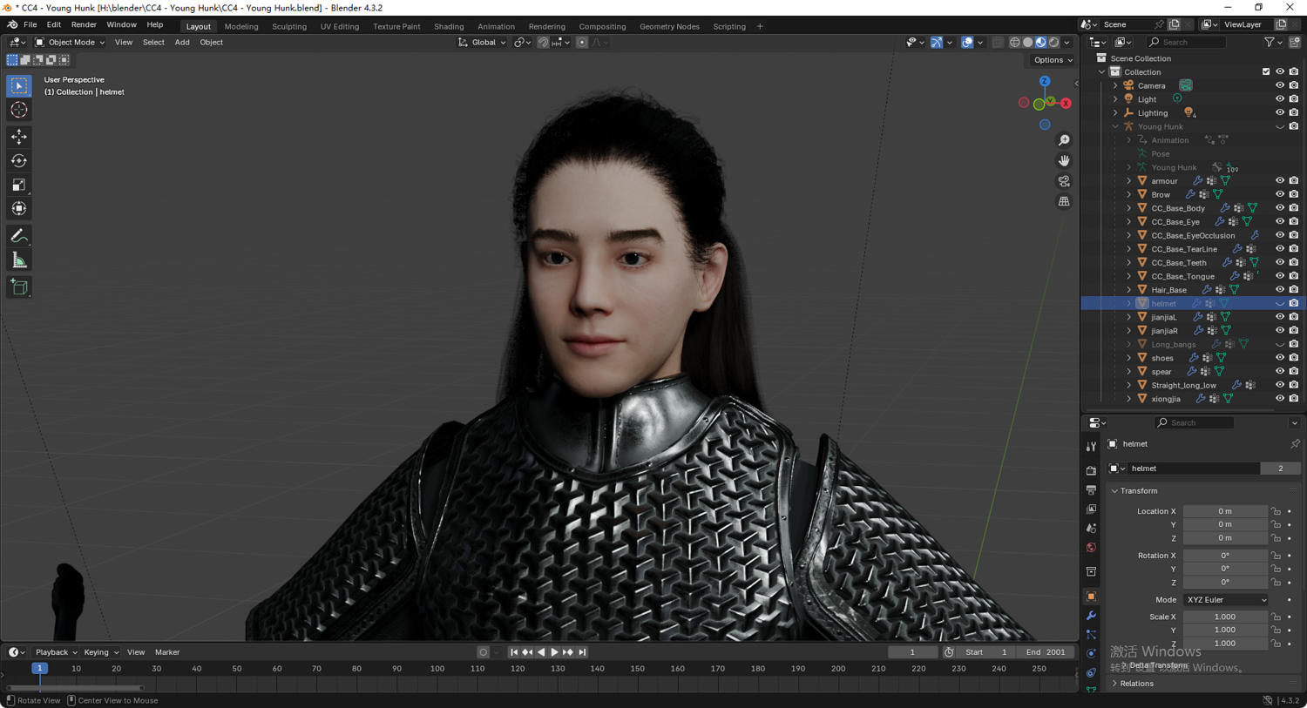Select the Cursor tool in the toolbar
1307x708 pixels.
tap(19, 110)
